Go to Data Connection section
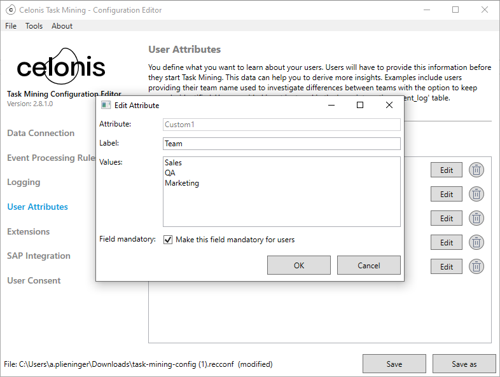This screenshot has height=377, width=500. 41,134
